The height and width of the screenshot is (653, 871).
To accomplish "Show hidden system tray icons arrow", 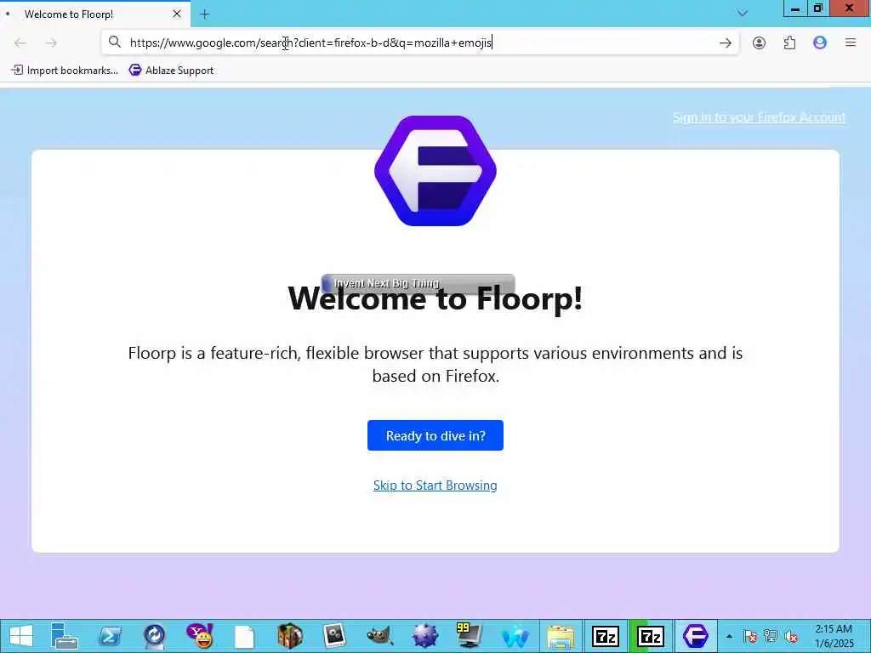I will coord(729,636).
